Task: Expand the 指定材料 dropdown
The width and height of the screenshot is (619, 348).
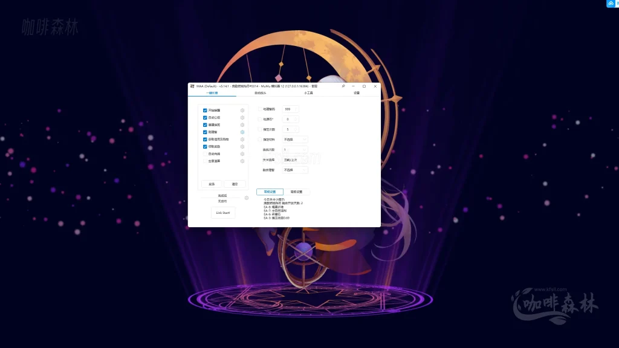Action: click(295, 140)
